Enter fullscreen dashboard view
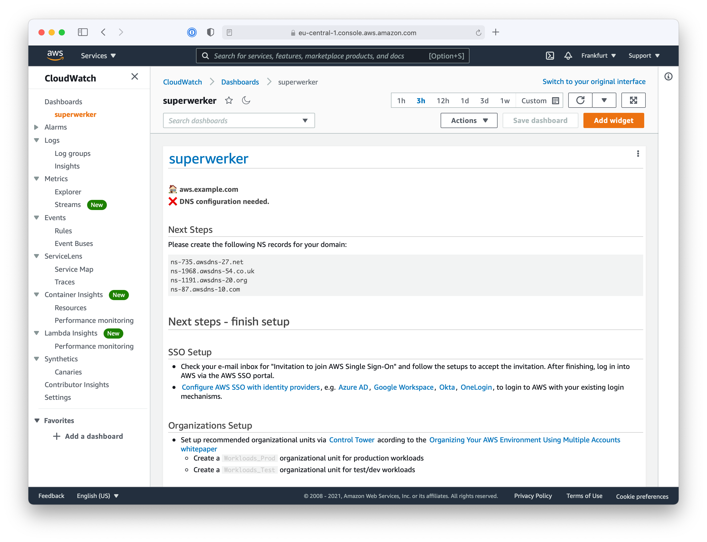This screenshot has height=542, width=707. point(633,100)
